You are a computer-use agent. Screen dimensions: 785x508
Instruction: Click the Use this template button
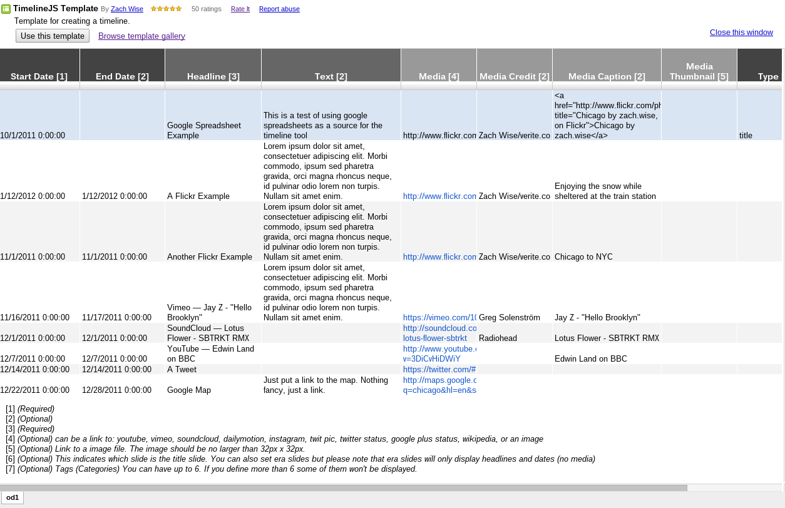pos(53,36)
